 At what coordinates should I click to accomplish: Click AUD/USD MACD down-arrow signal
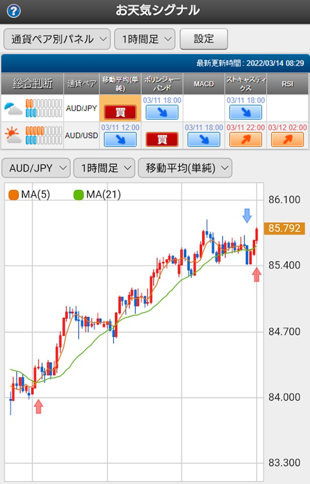[204, 139]
